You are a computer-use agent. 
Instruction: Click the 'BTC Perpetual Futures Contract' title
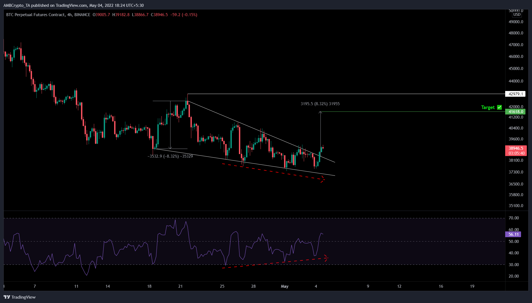[x=36, y=15]
